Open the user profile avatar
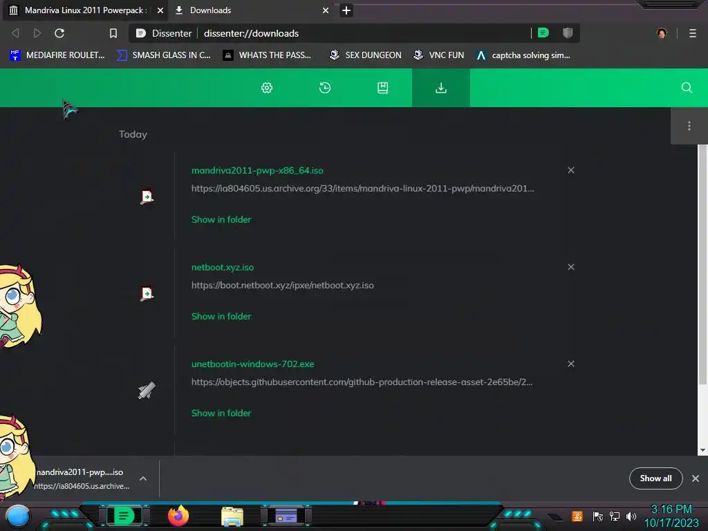 [x=662, y=33]
